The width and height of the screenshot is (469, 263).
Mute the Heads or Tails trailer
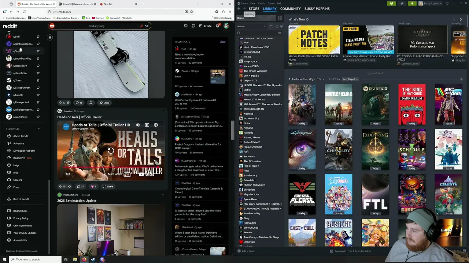tap(138, 125)
